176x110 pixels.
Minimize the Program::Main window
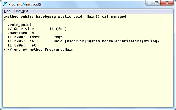[150, 3]
